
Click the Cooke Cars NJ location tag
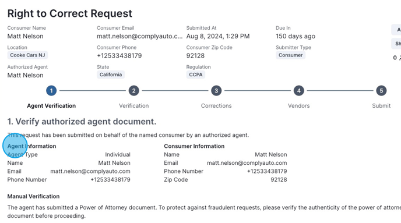click(x=27, y=55)
